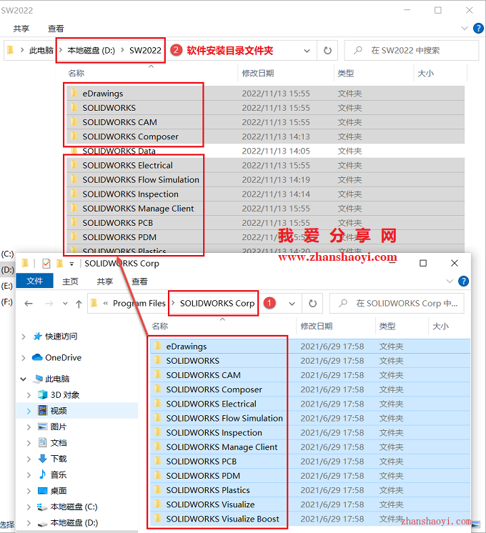Click the search magnifier in SOLIDWORKS Corp search box
This screenshot has width=486, height=533.
click(343, 303)
